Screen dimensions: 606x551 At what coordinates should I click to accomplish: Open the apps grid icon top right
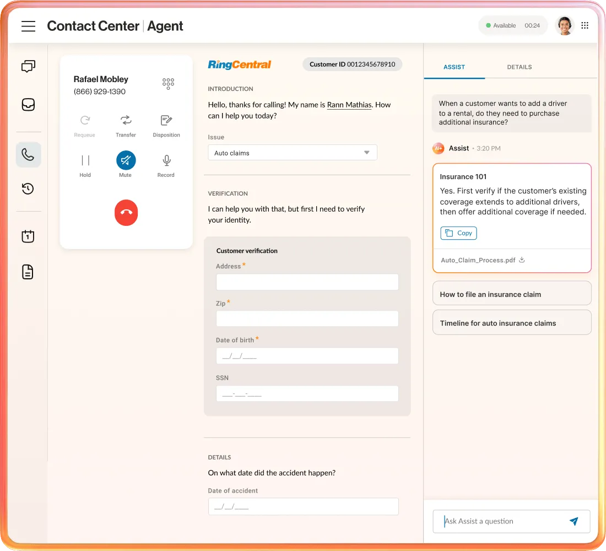coord(585,25)
